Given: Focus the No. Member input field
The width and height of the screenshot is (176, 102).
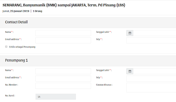Looking at the screenshot, I should pyautogui.click(x=63, y=86).
